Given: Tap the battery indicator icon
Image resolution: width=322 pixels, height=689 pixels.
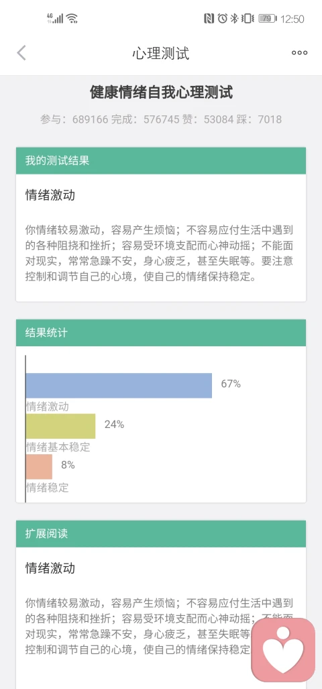Looking at the screenshot, I should coord(267,19).
